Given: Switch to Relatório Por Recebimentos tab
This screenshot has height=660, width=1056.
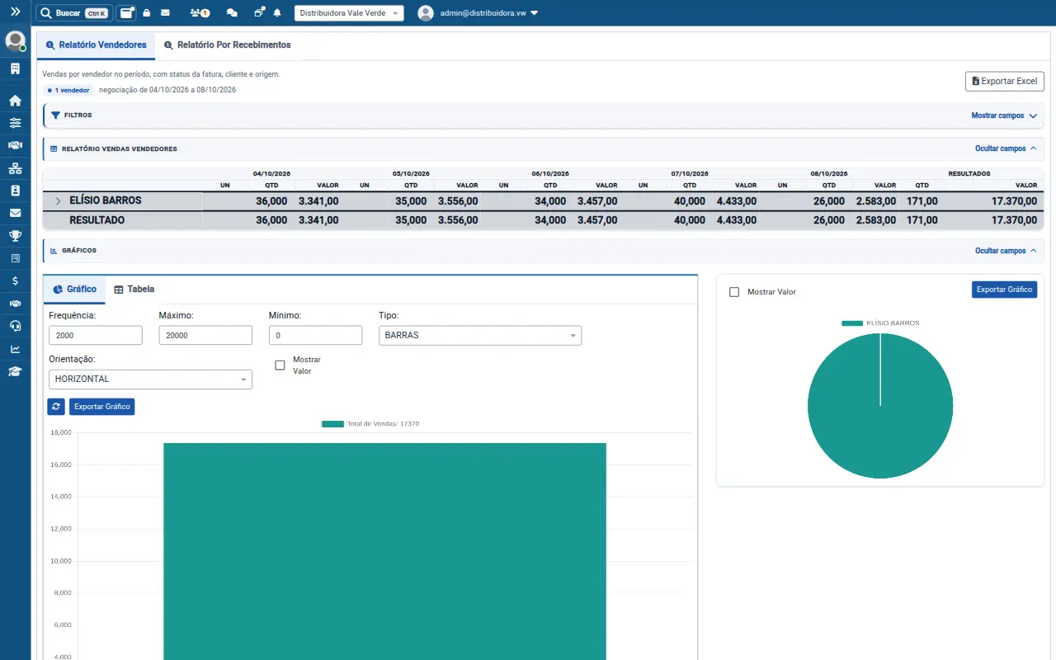Looking at the screenshot, I should click(228, 45).
